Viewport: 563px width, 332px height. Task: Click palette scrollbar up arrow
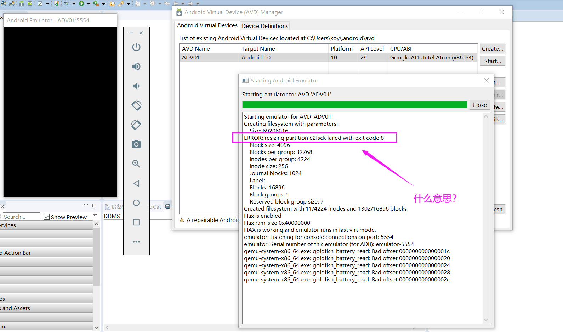click(x=96, y=224)
